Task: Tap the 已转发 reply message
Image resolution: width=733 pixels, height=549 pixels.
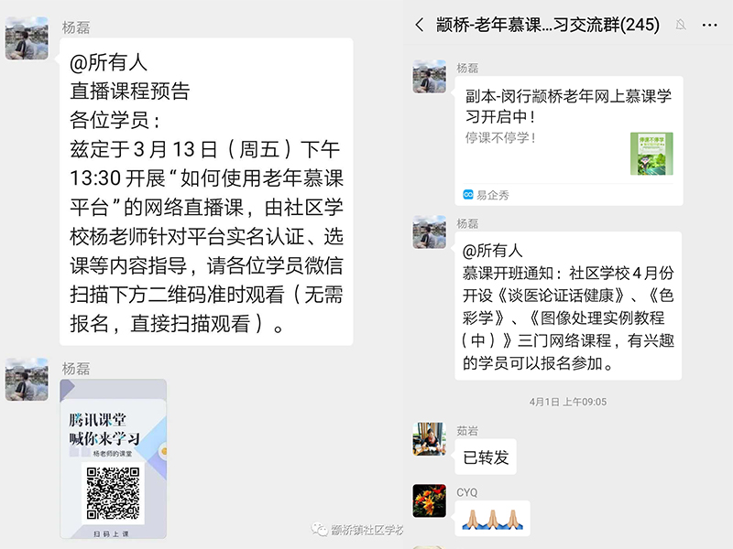Action: pyautogui.click(x=486, y=457)
